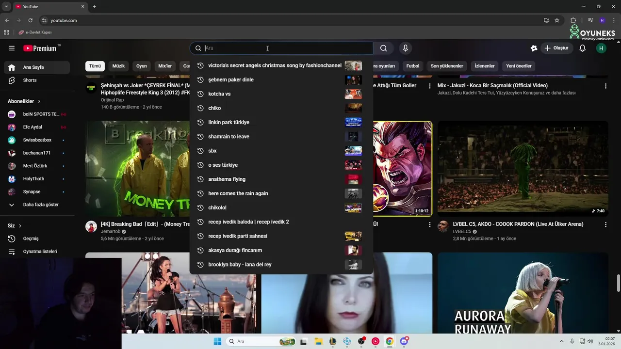This screenshot has height=349, width=621.
Task: Open YouTube notifications bell
Action: [583, 48]
